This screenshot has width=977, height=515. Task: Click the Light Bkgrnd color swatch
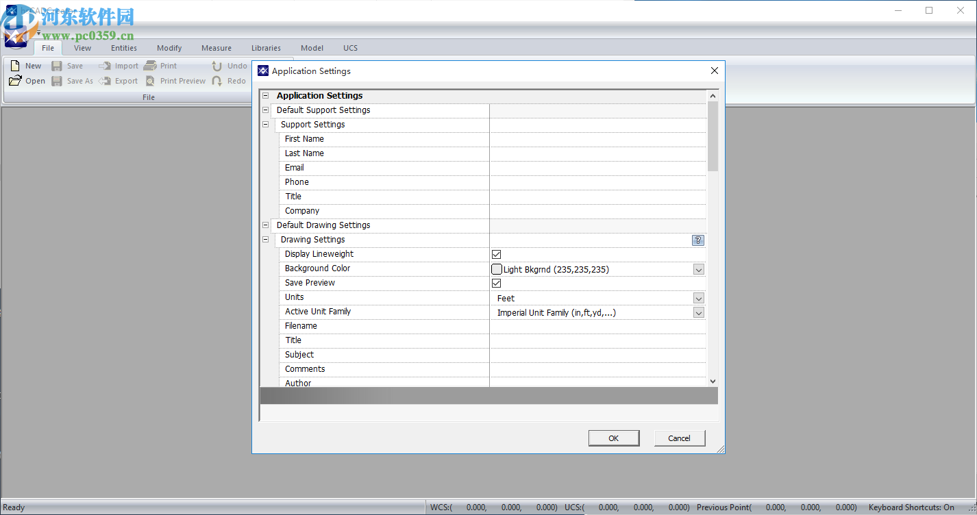[x=497, y=269]
